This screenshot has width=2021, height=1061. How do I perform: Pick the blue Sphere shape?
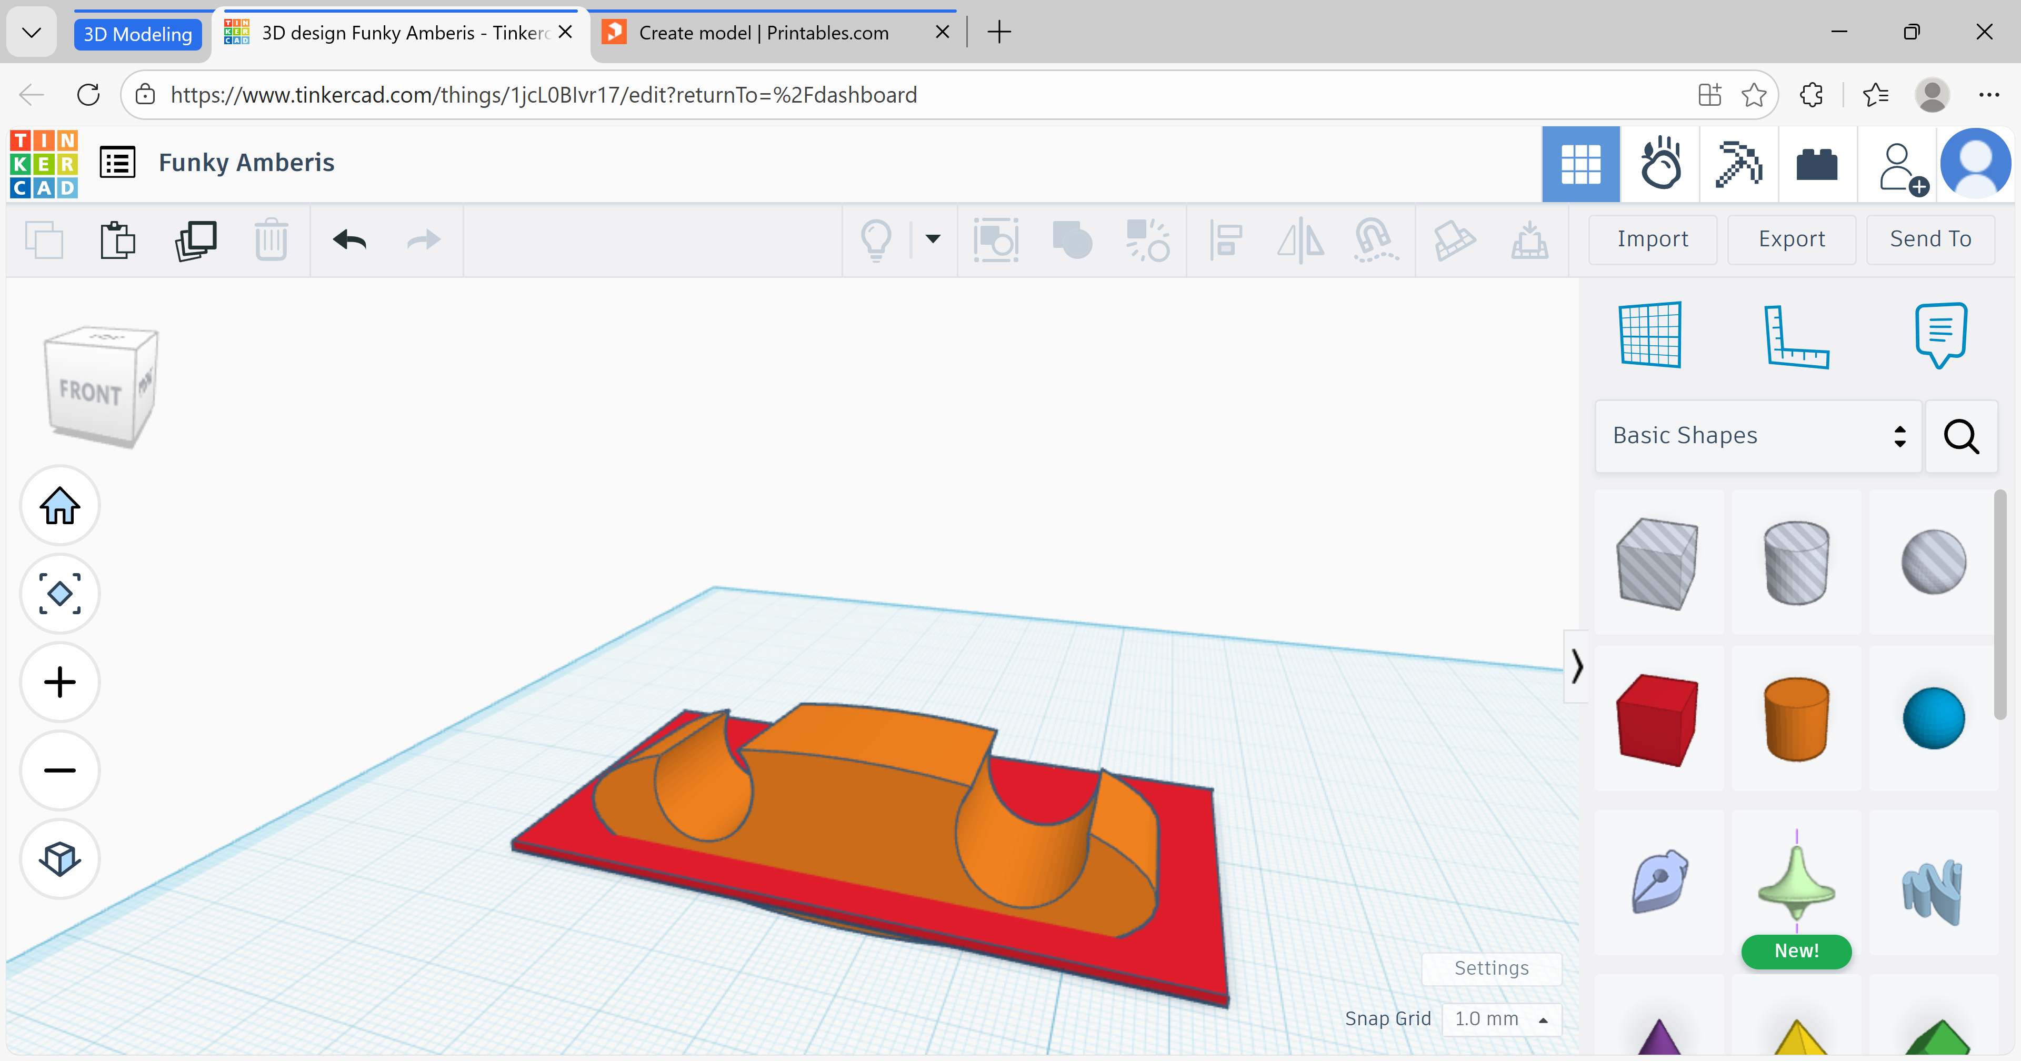1934,719
